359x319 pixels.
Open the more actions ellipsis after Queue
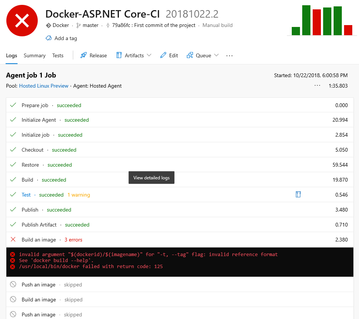(x=229, y=56)
